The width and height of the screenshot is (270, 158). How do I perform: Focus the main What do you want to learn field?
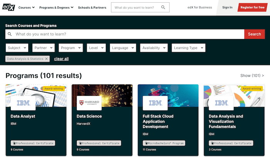(x=125, y=34)
